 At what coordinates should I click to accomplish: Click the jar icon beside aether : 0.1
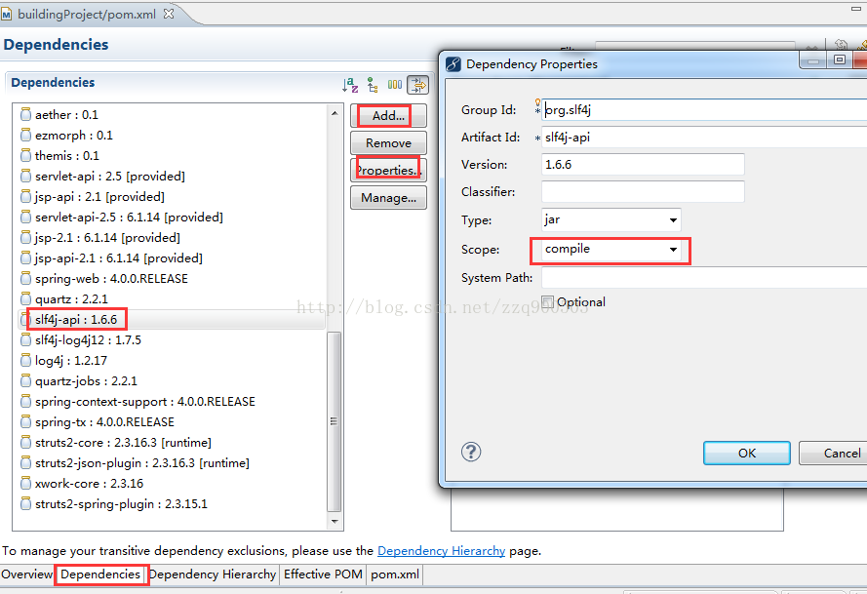tap(25, 114)
